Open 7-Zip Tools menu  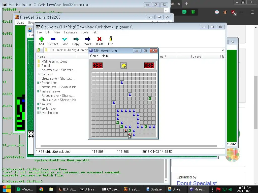click(84, 32)
